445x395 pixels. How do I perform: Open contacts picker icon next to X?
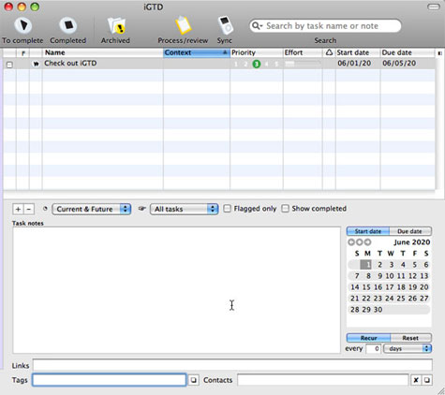point(426,380)
